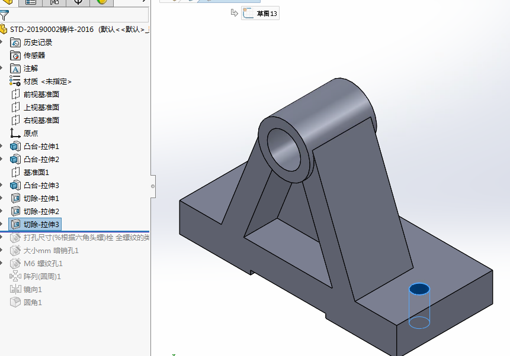
Task: Expand the 凸台-拉伸3 feature node
Action: 1,185
